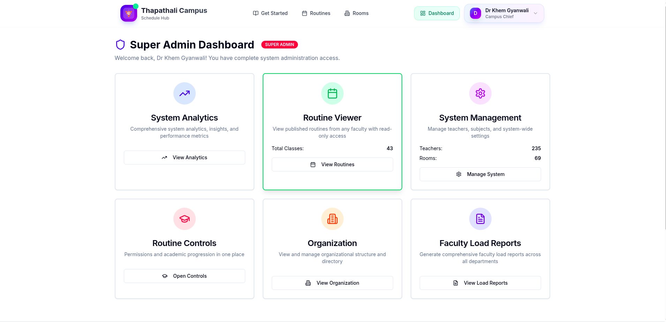This screenshot has width=666, height=322.
Task: Click the System Analytics card heading
Action: pyautogui.click(x=185, y=118)
